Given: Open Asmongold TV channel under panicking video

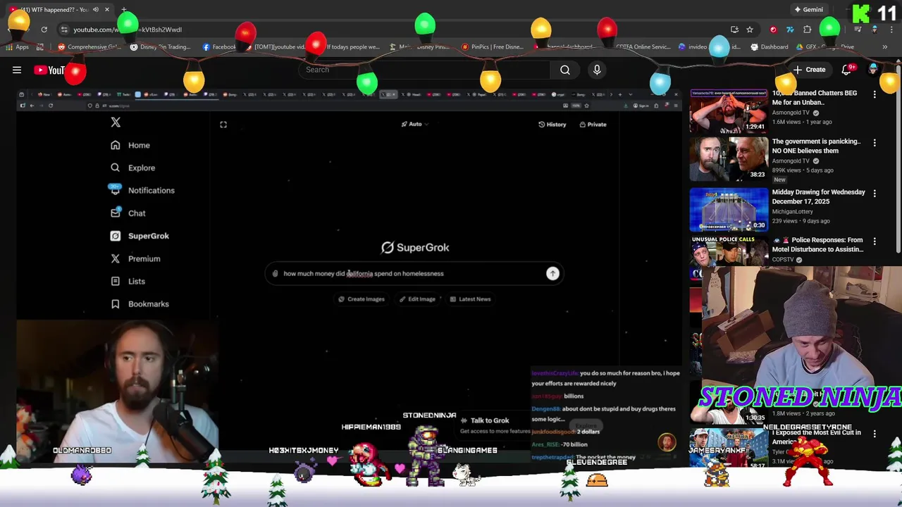Looking at the screenshot, I should (x=791, y=161).
